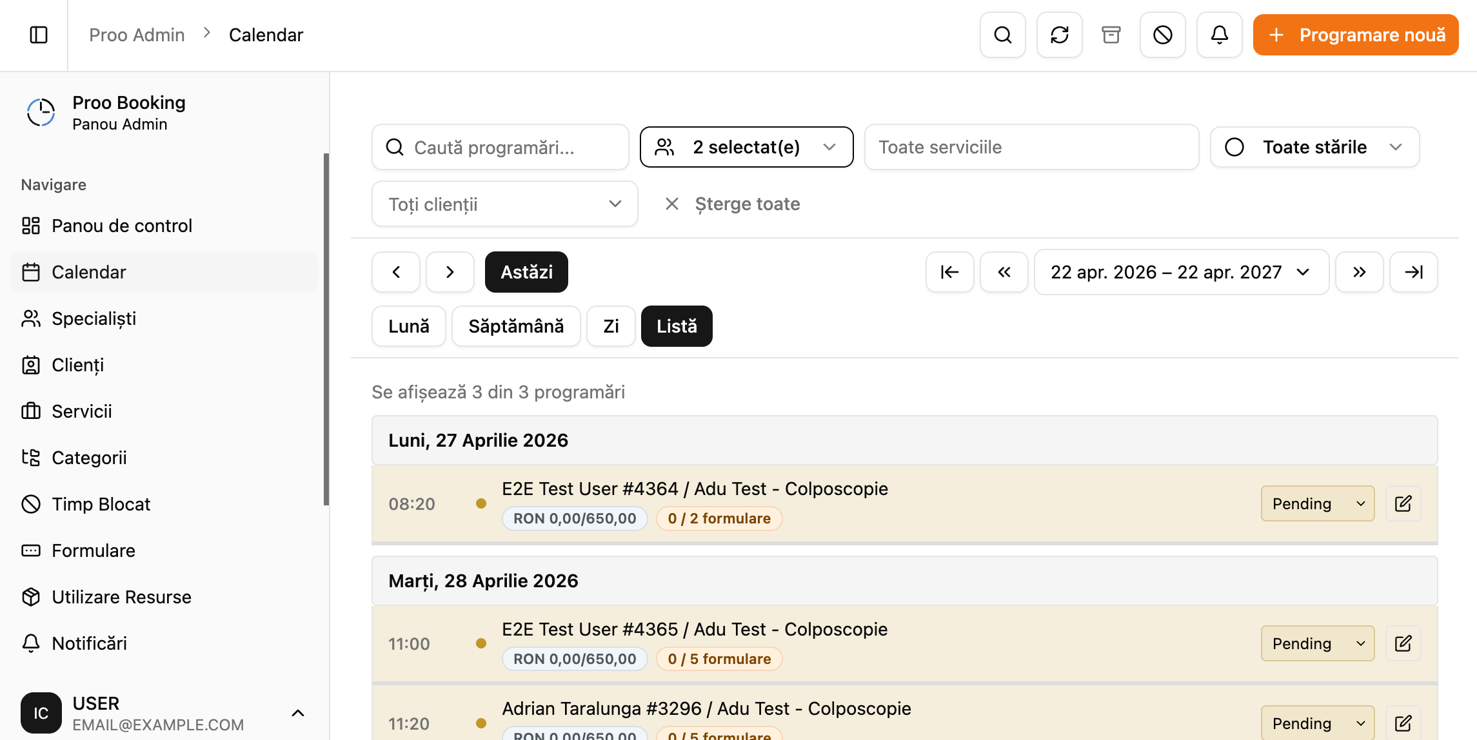Image resolution: width=1477 pixels, height=740 pixels.
Task: Switch to Săptămână view
Action: point(515,326)
